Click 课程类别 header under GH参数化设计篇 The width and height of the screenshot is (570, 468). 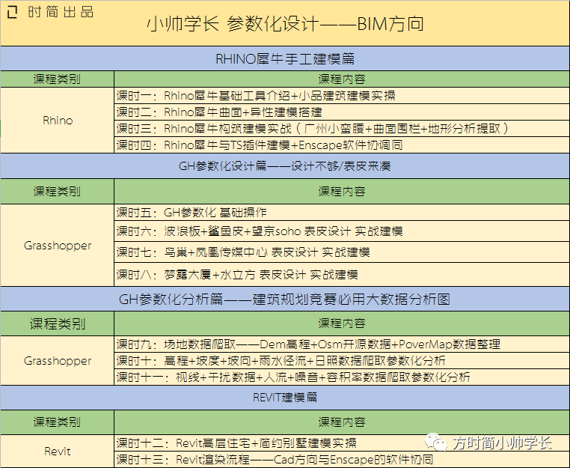pyautogui.click(x=57, y=191)
